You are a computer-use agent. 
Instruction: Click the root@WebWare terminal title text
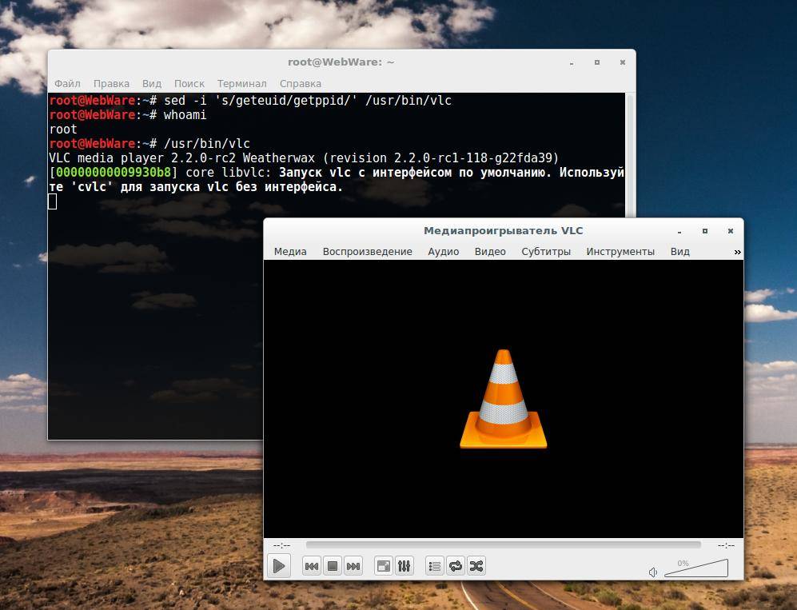[341, 62]
